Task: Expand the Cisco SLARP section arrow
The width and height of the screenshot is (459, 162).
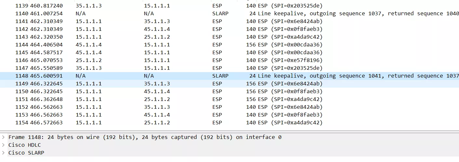Action: coord(3,153)
